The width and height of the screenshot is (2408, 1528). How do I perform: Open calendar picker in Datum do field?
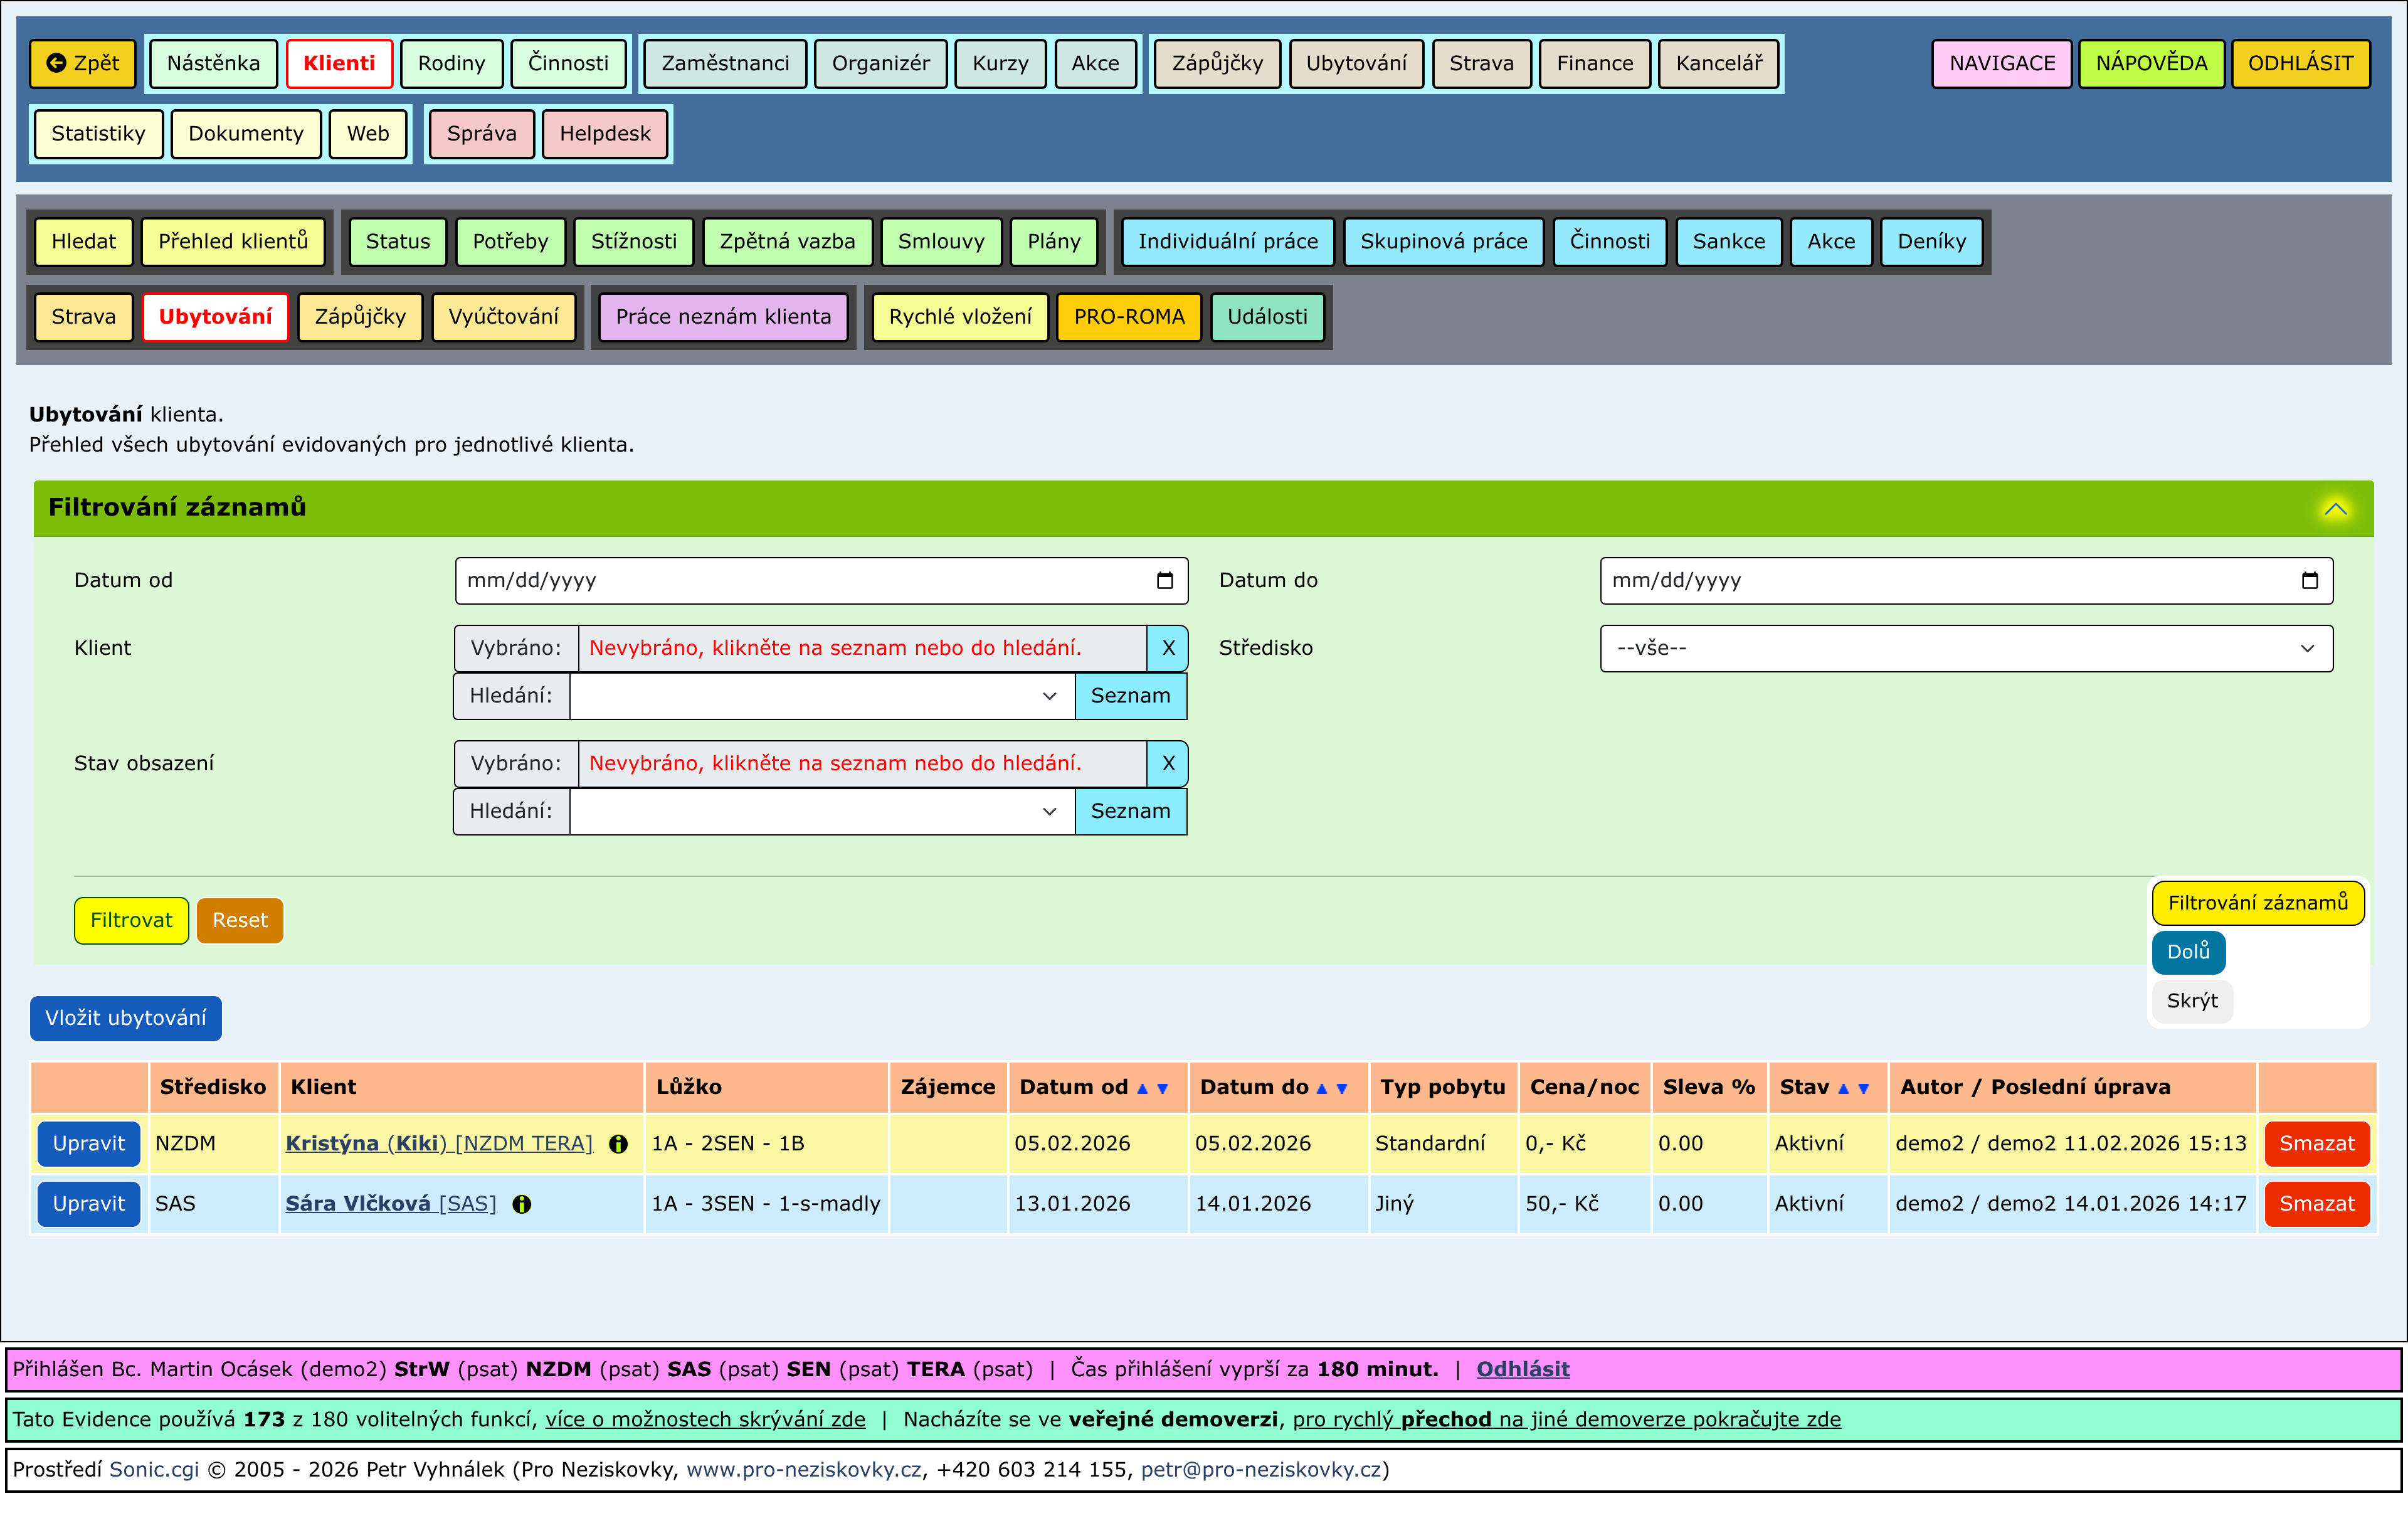(x=2309, y=581)
